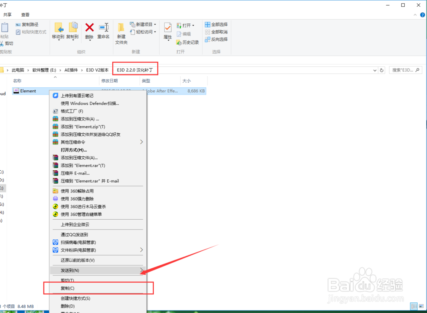Choose 复制(C) from context menu
The image size is (427, 313).
[x=98, y=288]
